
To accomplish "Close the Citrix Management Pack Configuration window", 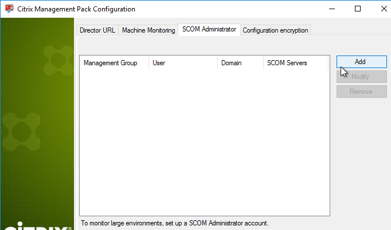I will pos(384,9).
